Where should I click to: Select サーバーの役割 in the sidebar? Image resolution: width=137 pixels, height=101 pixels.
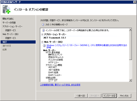[x=9, y=23]
